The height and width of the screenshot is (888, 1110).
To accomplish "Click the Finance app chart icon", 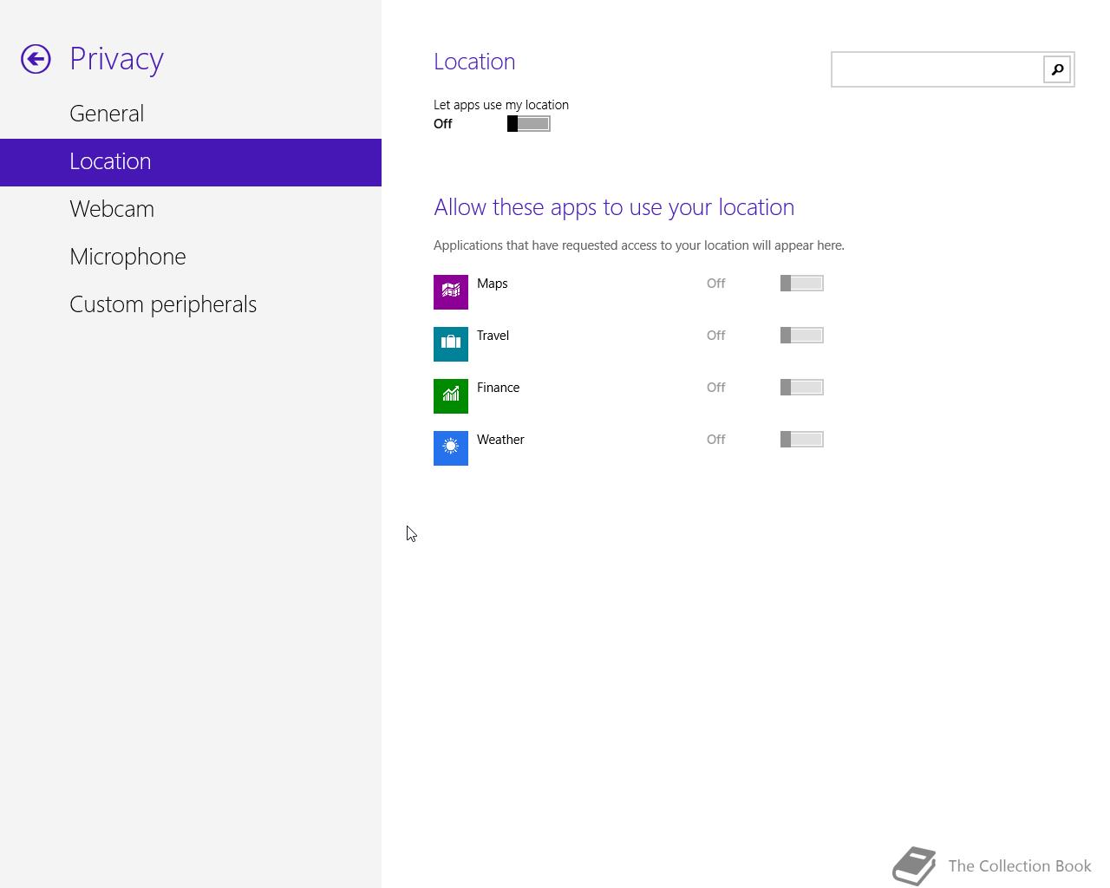I will point(451,396).
